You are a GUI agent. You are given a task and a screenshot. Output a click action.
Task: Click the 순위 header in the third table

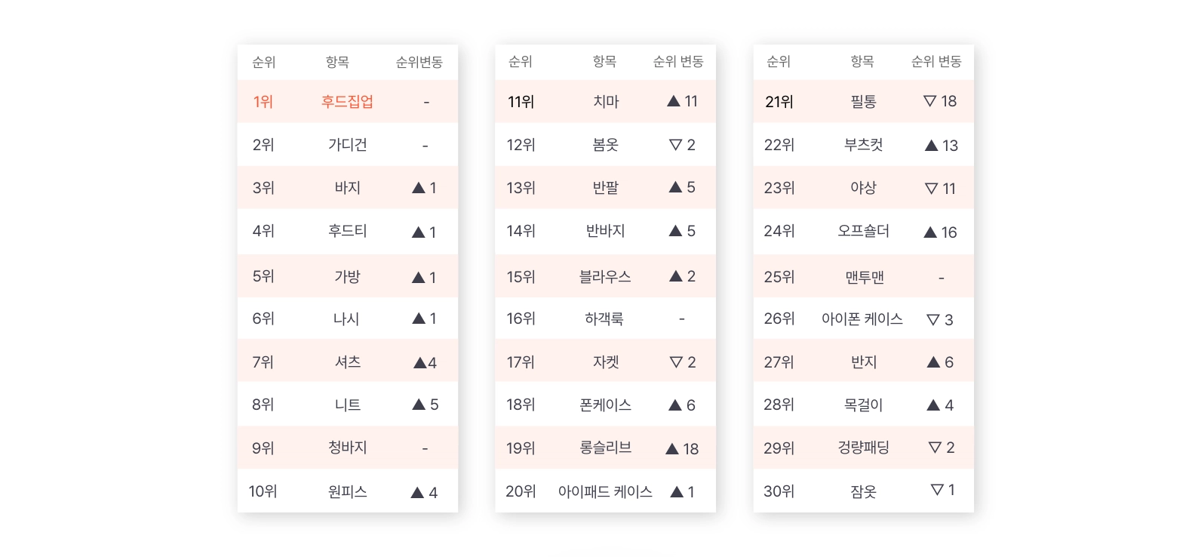click(779, 61)
